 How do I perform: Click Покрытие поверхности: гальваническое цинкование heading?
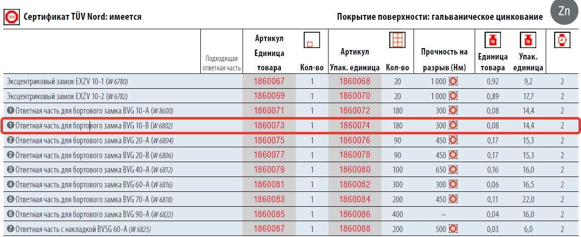[440, 17]
